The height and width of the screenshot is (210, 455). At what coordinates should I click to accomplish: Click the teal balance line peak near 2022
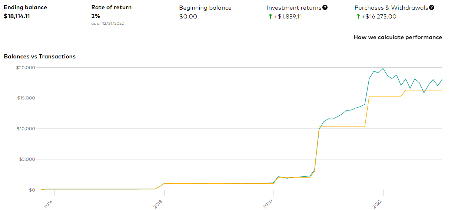[383, 68]
